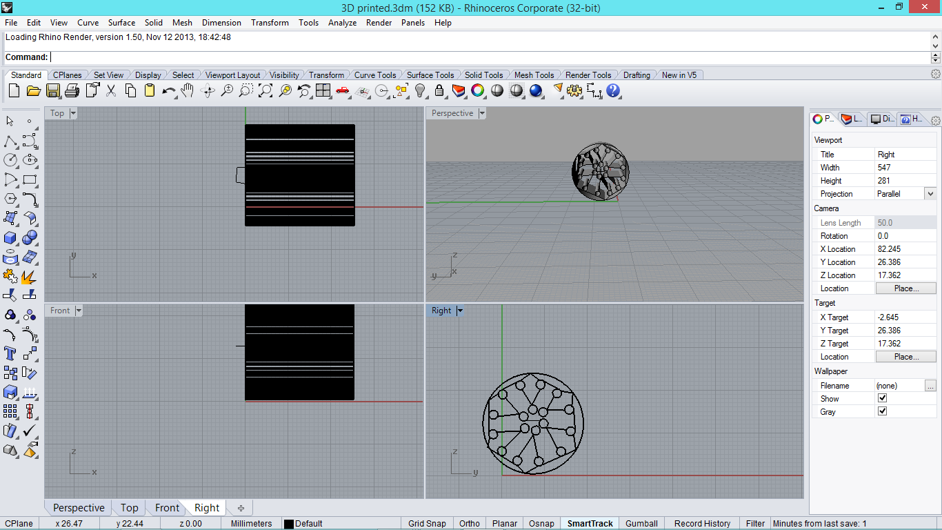The height and width of the screenshot is (530, 942).
Task: Switch to the Curve Tools toolbar tab
Action: (375, 75)
